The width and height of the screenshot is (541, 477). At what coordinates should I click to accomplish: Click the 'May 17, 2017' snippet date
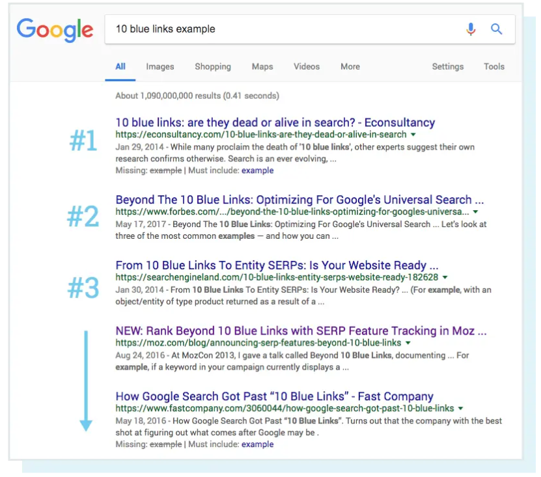click(x=141, y=225)
